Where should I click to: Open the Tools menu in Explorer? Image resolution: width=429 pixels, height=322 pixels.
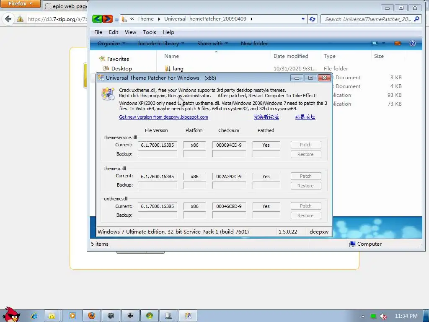(150, 32)
